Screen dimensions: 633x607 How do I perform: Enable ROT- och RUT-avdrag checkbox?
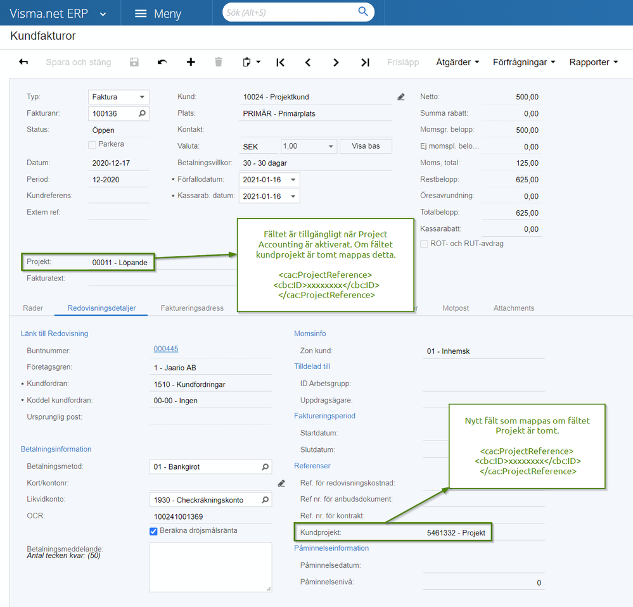pos(425,244)
